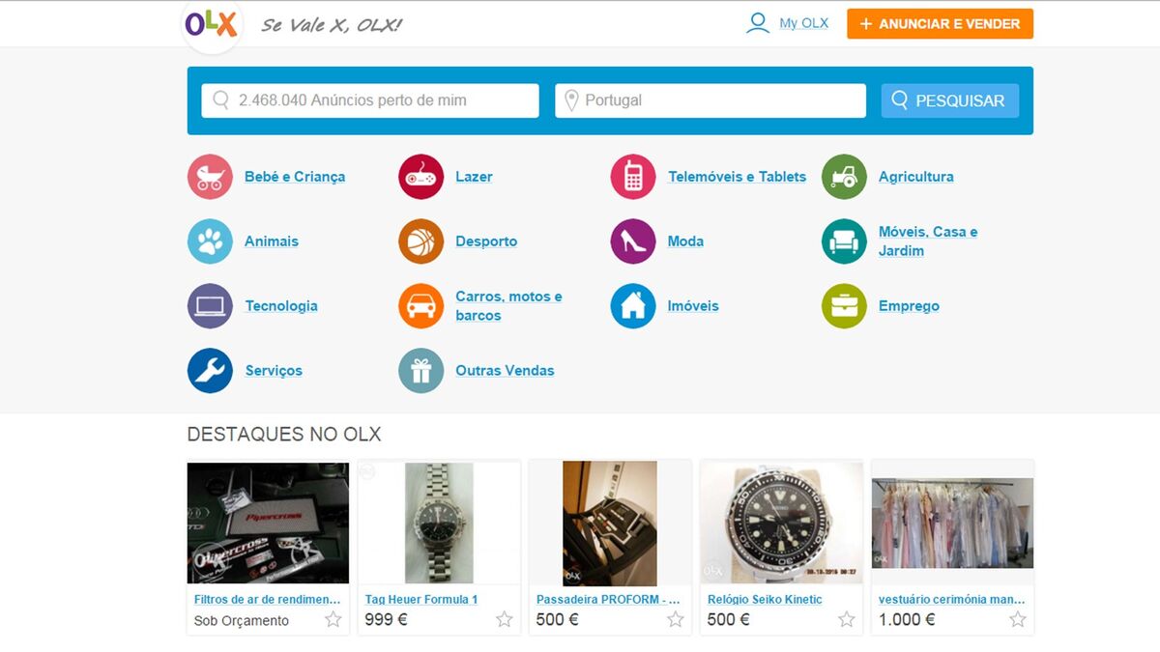Open the Imóveis category link
This screenshot has width=1160, height=652.
tap(693, 306)
